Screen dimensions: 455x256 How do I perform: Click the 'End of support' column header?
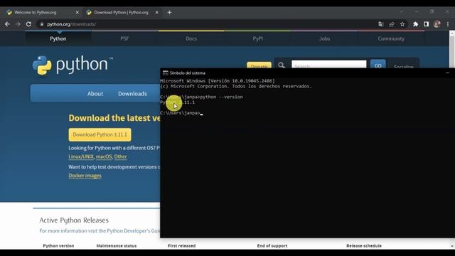coord(272,246)
